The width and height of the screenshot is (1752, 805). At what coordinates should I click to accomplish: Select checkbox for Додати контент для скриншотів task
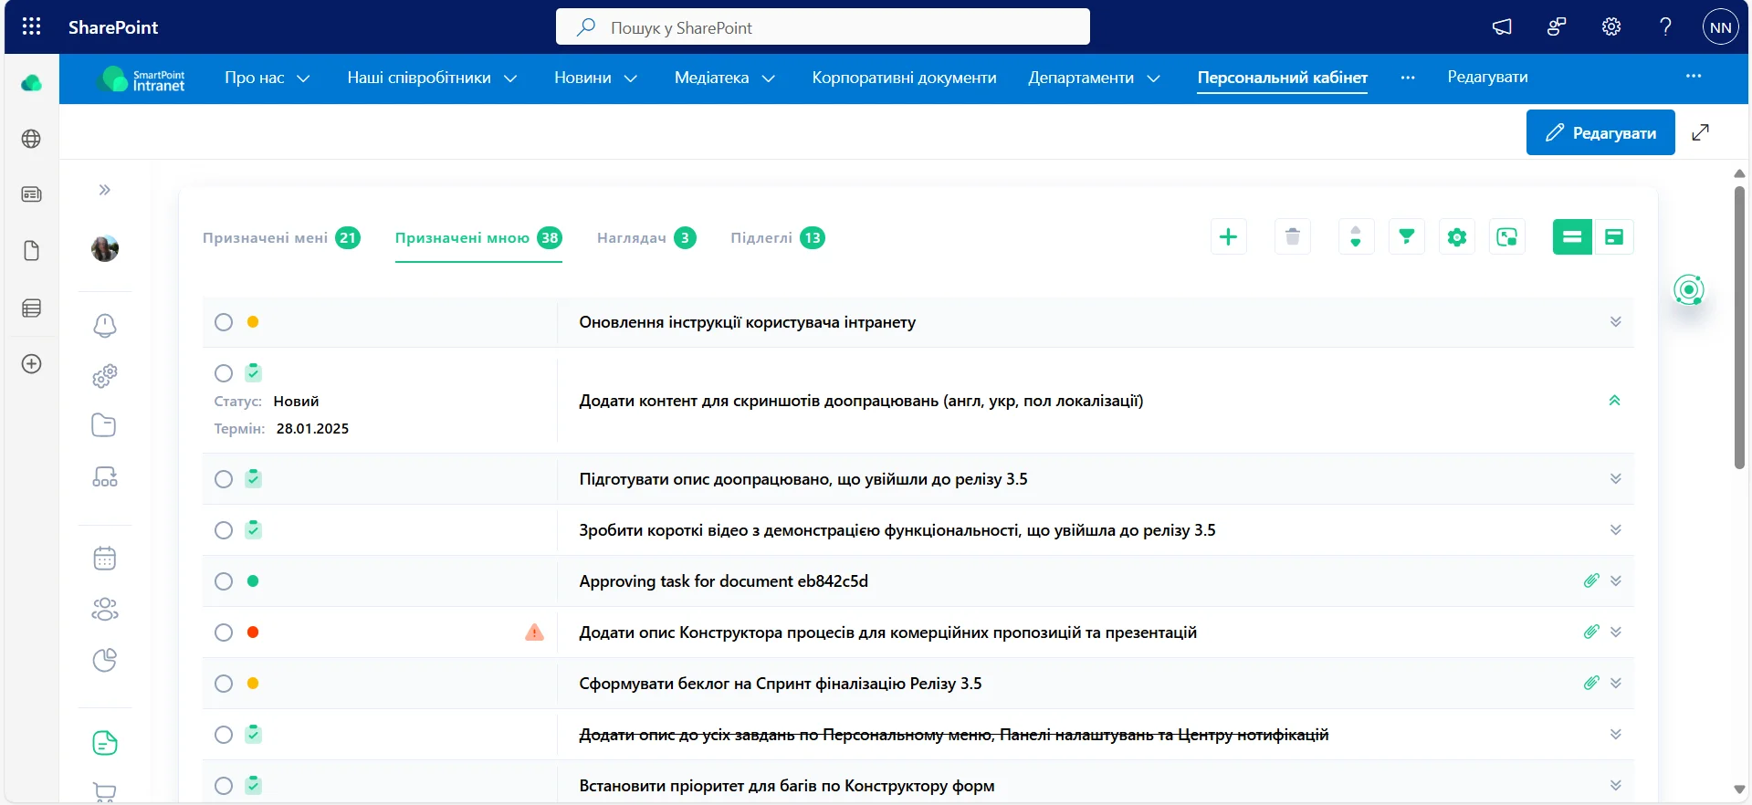click(x=224, y=373)
